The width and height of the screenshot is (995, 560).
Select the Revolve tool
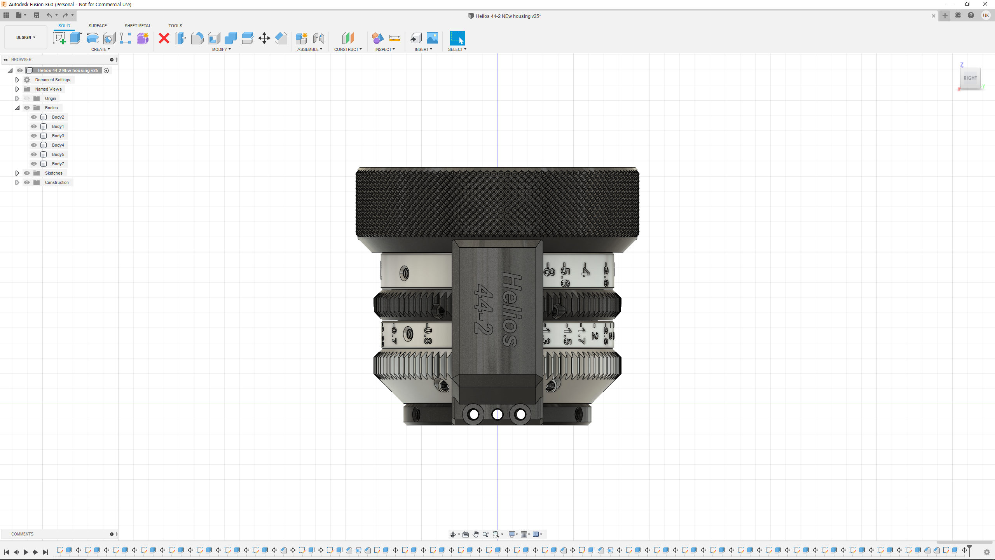[93, 38]
